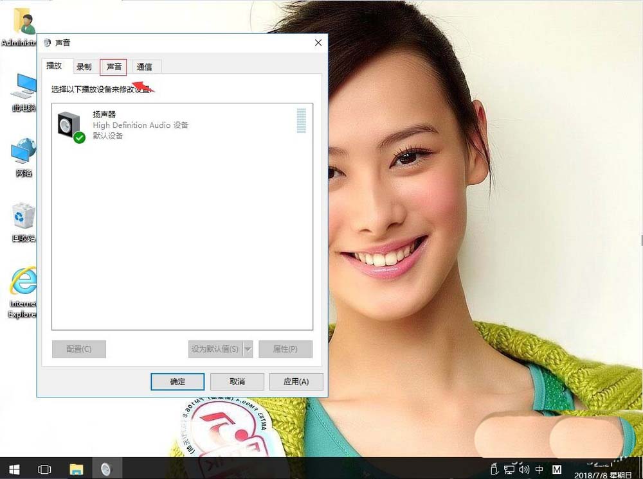Viewport: 643px width, 479px height.
Task: Open the 通信 tab
Action: [x=144, y=66]
